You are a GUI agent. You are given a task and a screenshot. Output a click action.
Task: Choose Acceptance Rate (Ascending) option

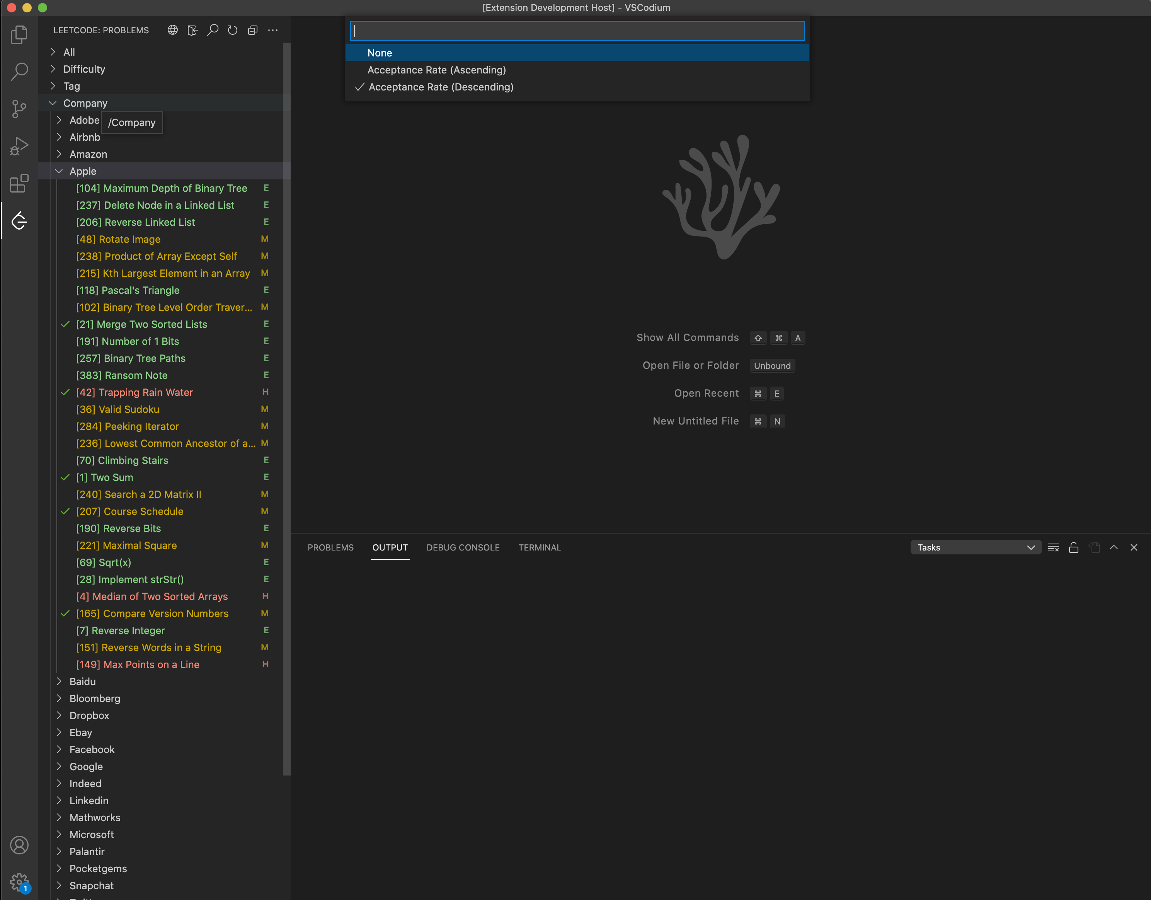tap(577, 70)
